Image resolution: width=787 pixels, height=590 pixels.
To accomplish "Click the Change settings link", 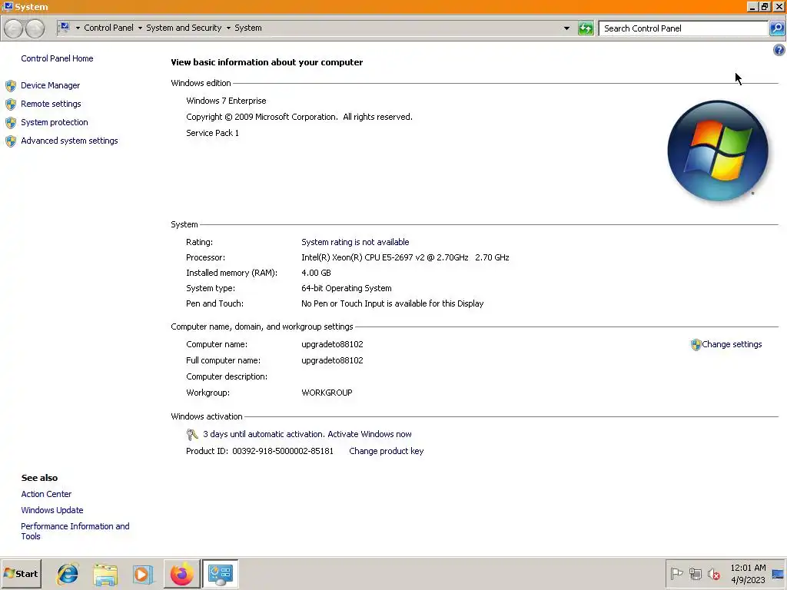I will click(x=732, y=344).
